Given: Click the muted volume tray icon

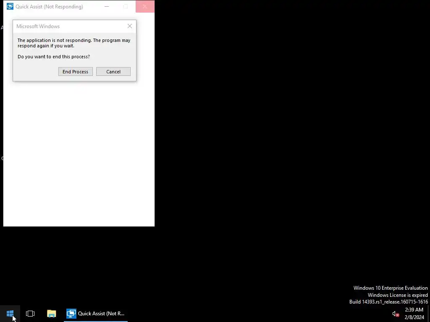Looking at the screenshot, I should point(396,314).
